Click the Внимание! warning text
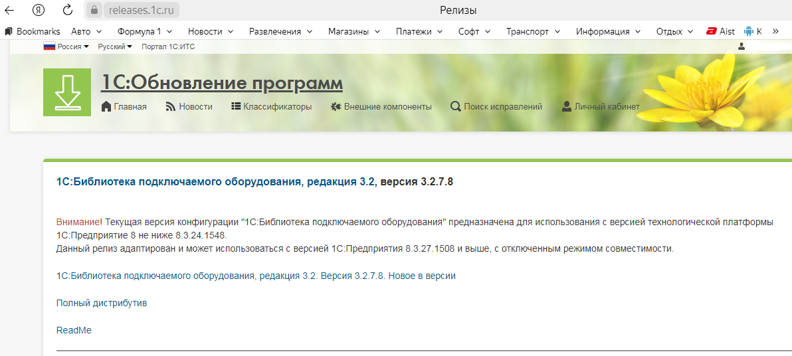792x356 pixels. pos(79,222)
